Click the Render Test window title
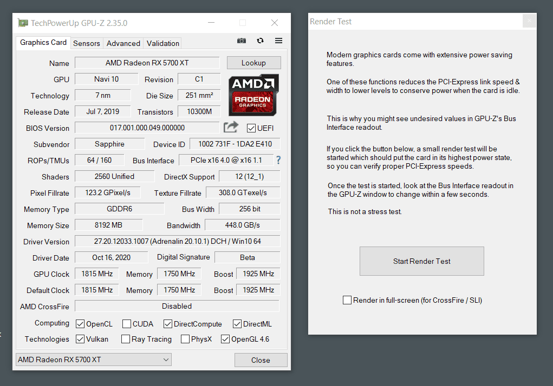Image resolution: width=553 pixels, height=386 pixels. [331, 22]
